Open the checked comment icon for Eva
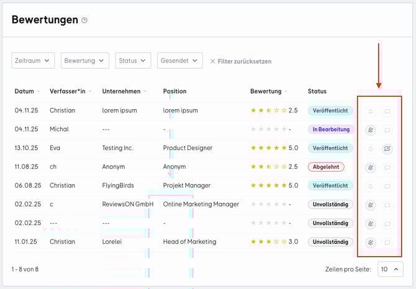Screen dimensions: 416x289 click(x=387, y=149)
